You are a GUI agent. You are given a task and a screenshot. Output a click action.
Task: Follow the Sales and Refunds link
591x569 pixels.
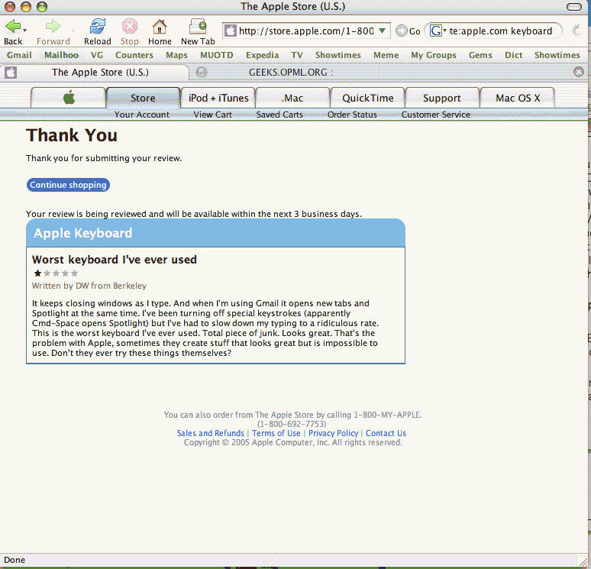[211, 433]
